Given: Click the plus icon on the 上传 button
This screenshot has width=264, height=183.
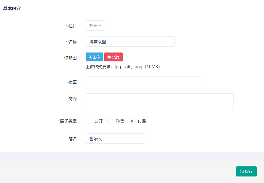Looking at the screenshot, I should click(x=90, y=57).
